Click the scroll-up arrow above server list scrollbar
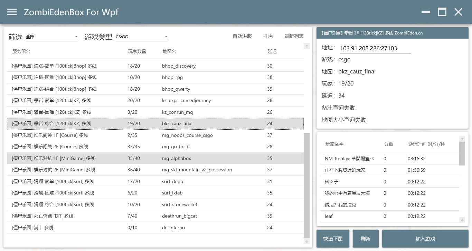The image size is (472, 251). 307,46
